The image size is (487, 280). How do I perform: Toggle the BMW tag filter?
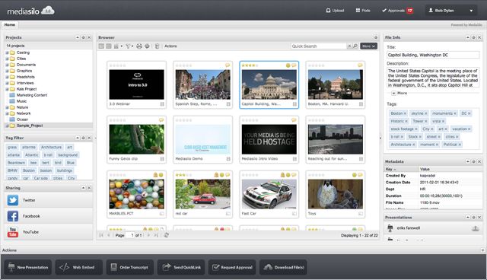[12, 170]
